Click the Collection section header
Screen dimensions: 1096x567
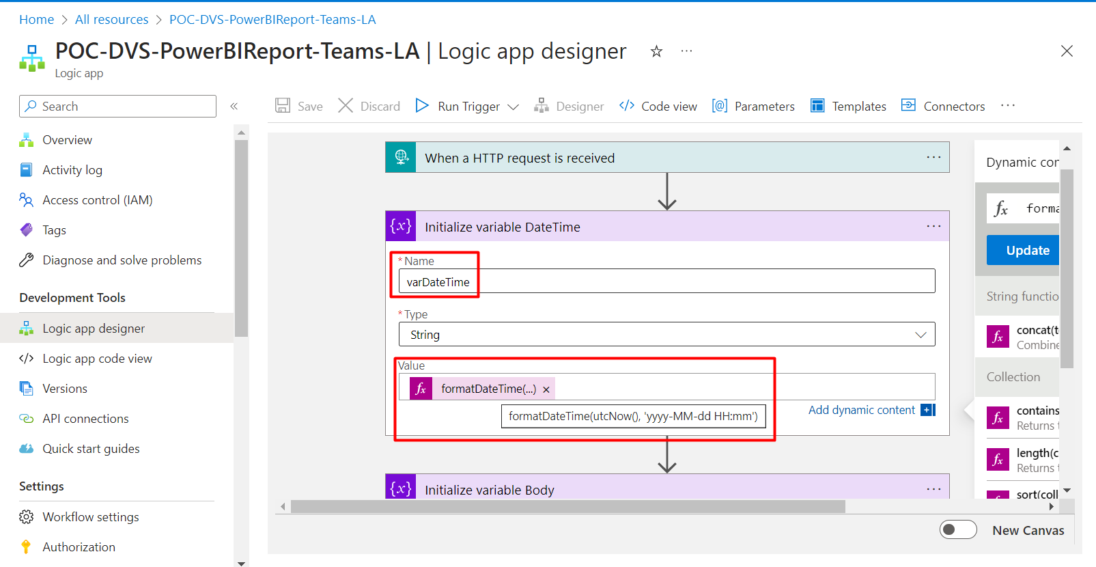[1017, 376]
